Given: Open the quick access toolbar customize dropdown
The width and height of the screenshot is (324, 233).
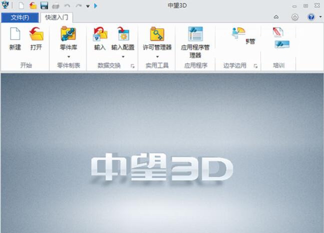Looking at the screenshot, I should point(88,6).
